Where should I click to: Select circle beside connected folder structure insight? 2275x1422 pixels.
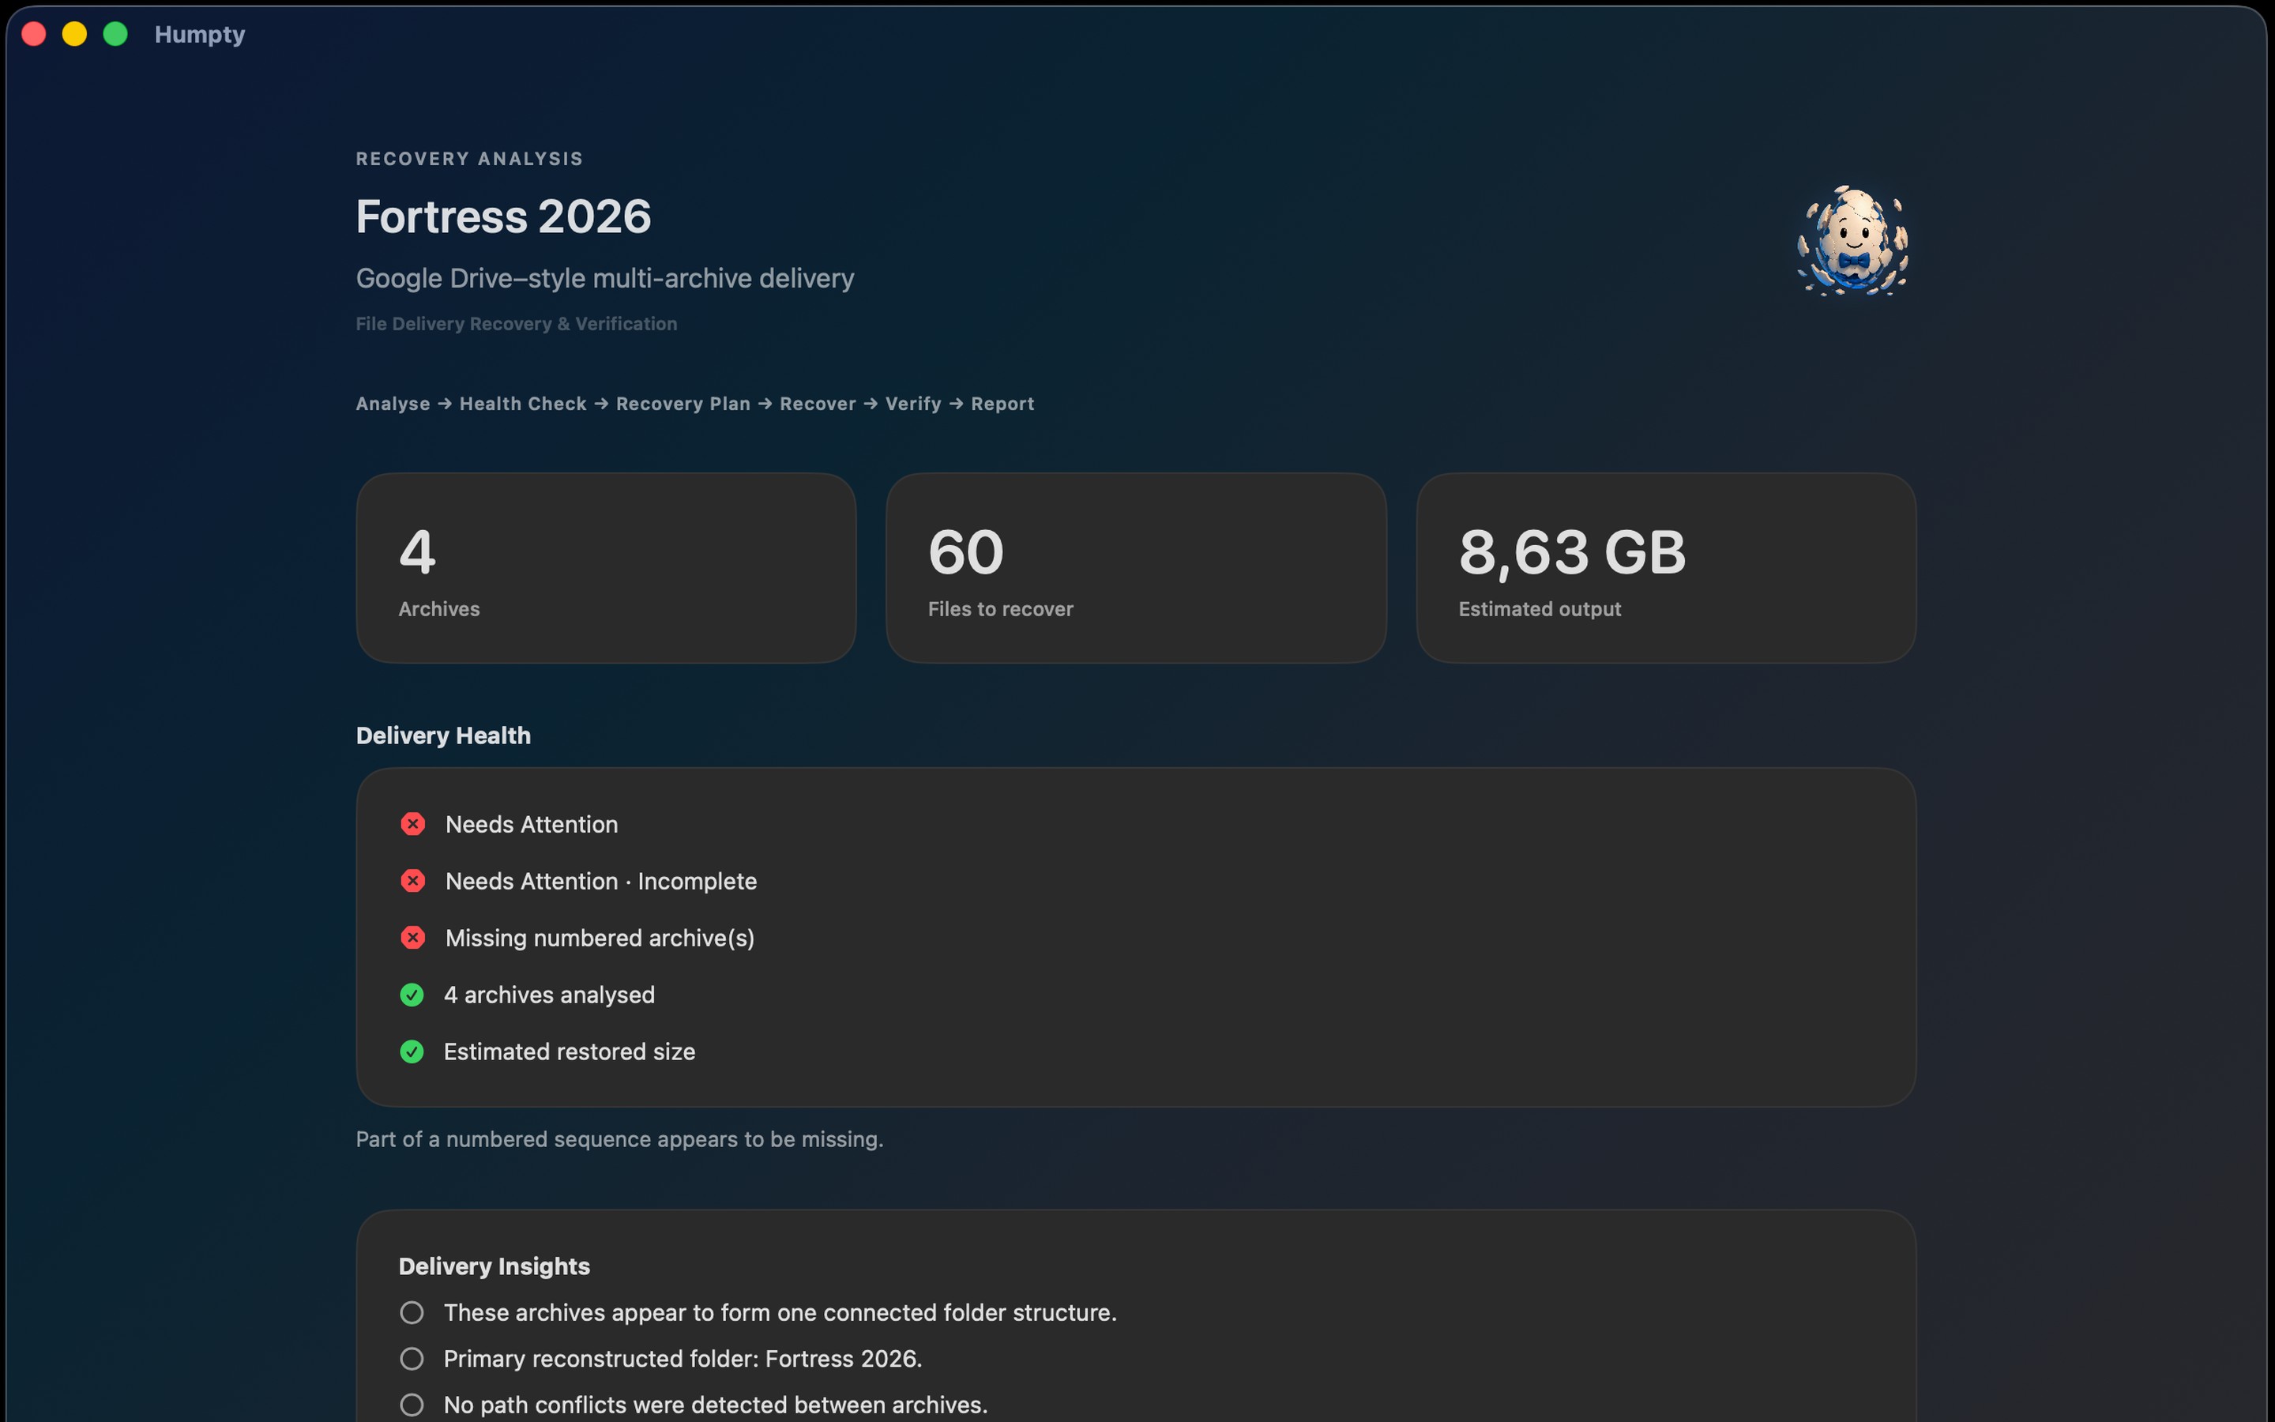412,1312
